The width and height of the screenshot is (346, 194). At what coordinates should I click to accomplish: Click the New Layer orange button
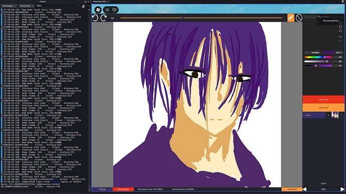[323, 108]
